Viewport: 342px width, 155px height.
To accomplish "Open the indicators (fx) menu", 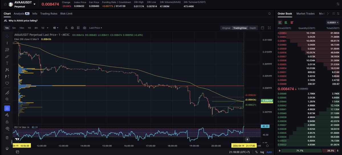I will pos(66,28).
